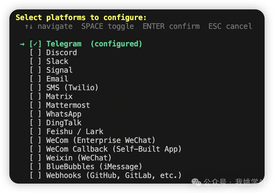Select WeCom Callback (Self-Built App) entry
This screenshot has height=193, width=274.
pyautogui.click(x=114, y=149)
